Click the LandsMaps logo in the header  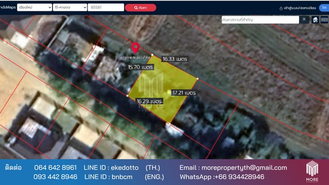(8, 7)
